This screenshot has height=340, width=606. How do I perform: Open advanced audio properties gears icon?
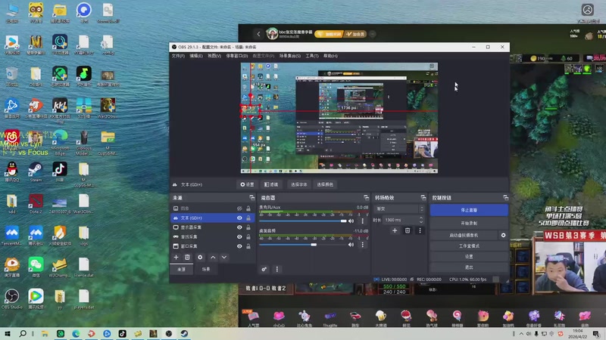click(x=264, y=269)
